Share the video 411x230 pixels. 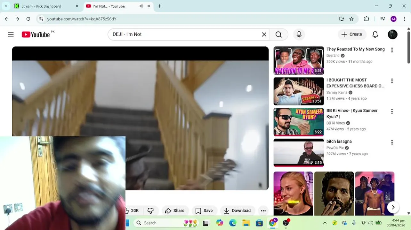pos(175,211)
